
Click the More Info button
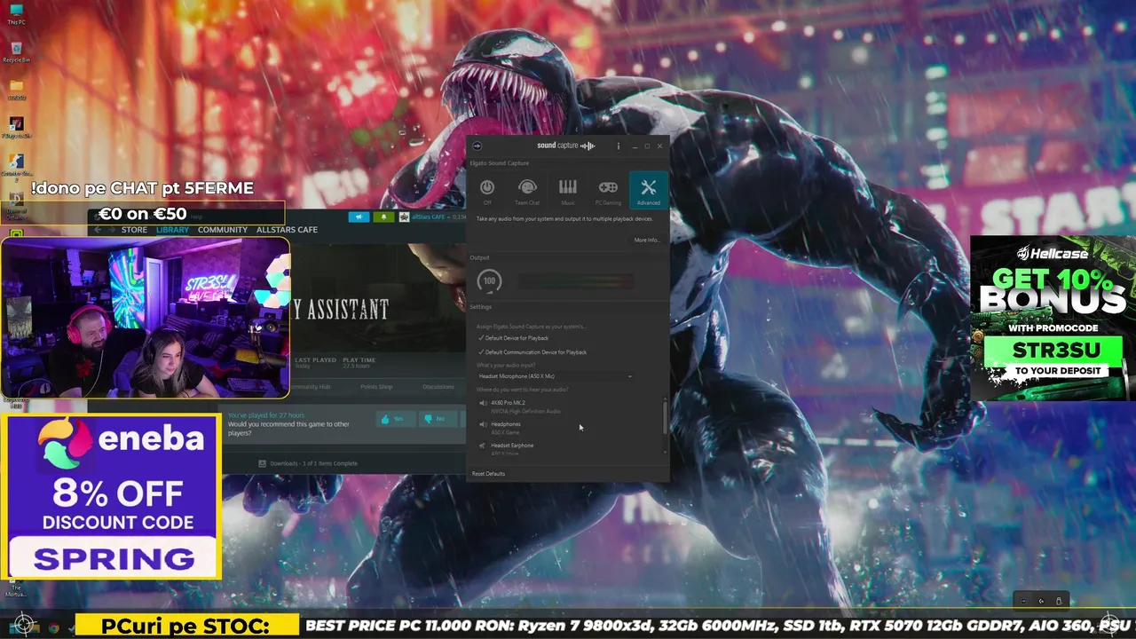[x=647, y=240]
